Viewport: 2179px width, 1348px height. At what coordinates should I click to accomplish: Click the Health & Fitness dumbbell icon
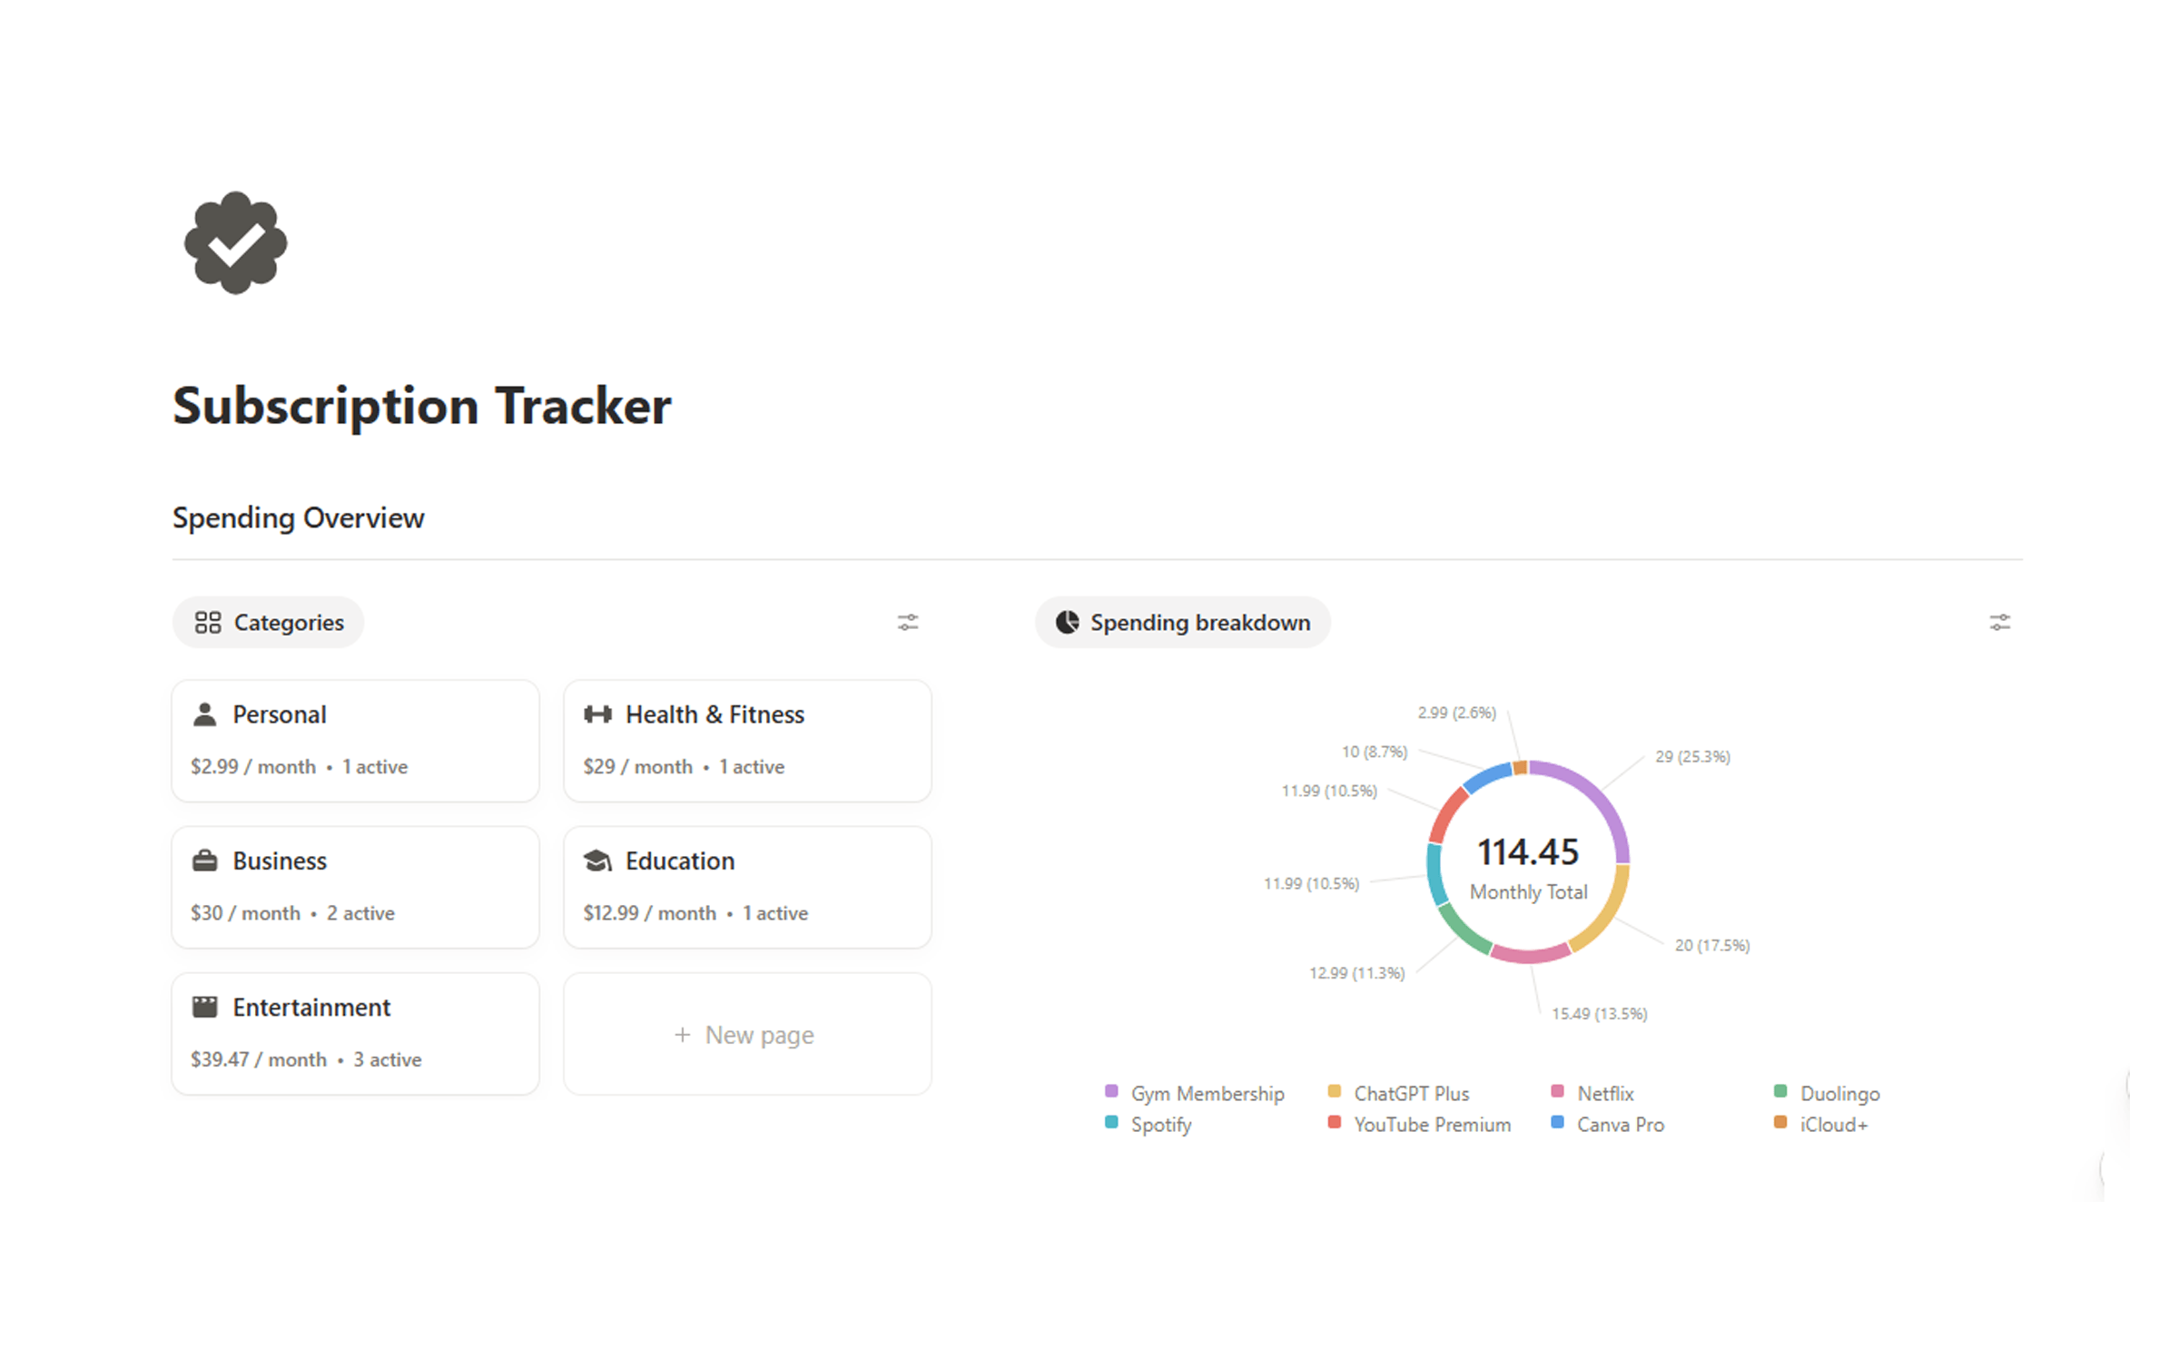[x=597, y=714]
